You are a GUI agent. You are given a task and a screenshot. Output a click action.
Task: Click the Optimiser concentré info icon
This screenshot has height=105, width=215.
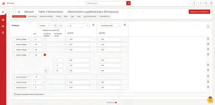click(58, 30)
